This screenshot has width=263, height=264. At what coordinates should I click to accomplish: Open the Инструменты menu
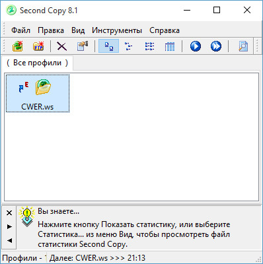click(117, 30)
